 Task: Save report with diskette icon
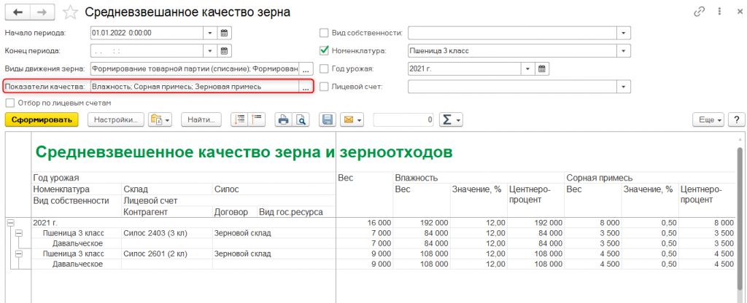click(x=328, y=119)
